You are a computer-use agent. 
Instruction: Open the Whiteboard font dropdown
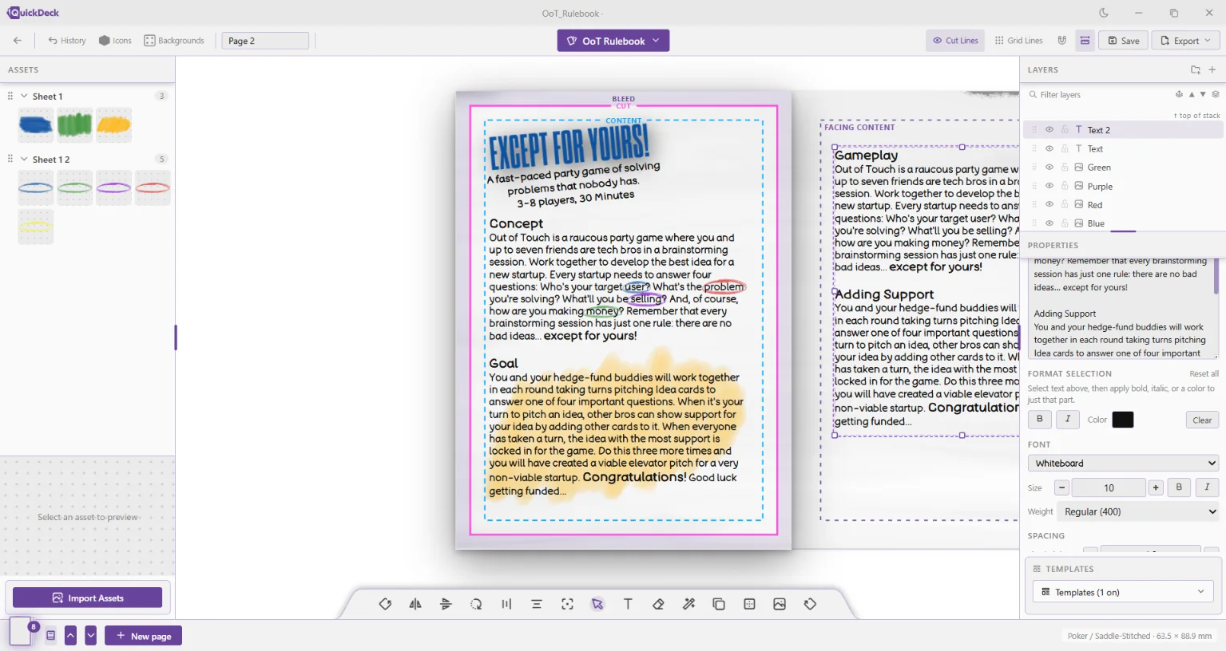tap(1124, 464)
